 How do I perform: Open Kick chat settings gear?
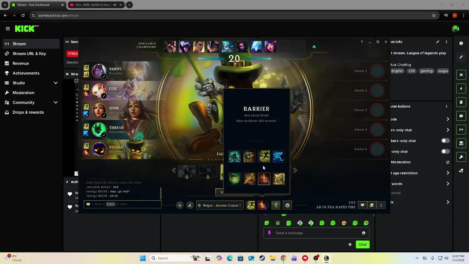point(350,245)
